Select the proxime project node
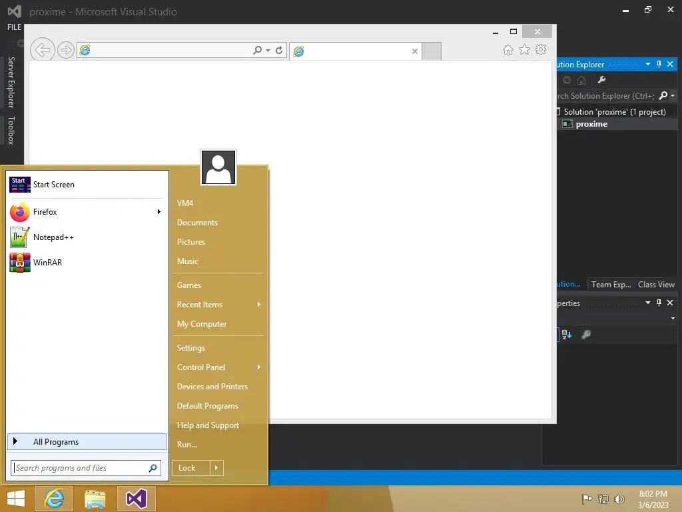 coord(591,124)
